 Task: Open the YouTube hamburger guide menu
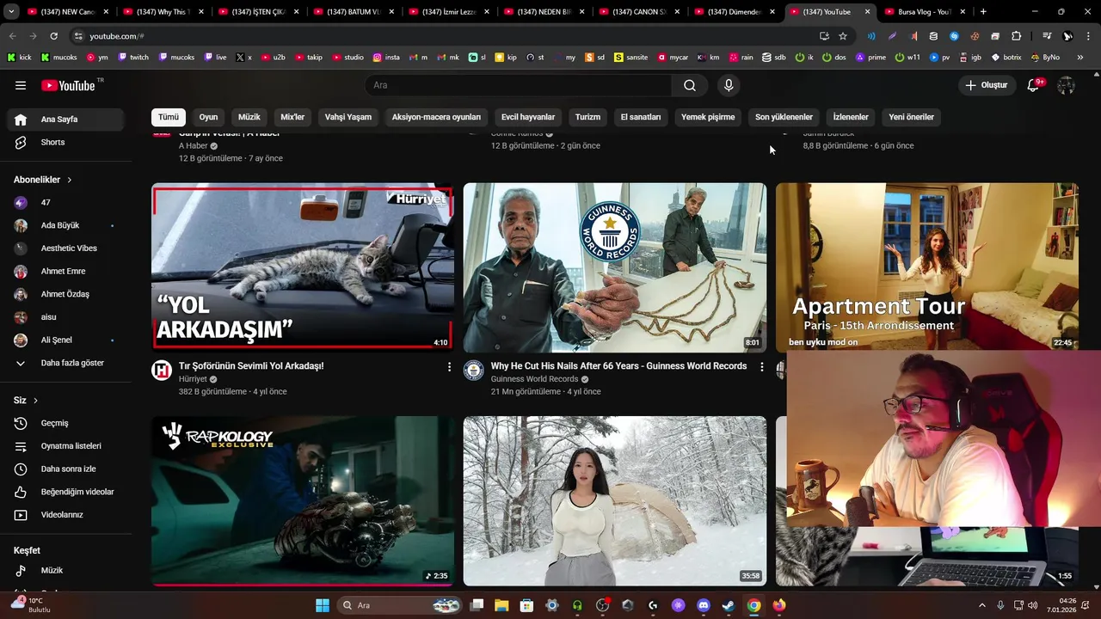(x=21, y=85)
